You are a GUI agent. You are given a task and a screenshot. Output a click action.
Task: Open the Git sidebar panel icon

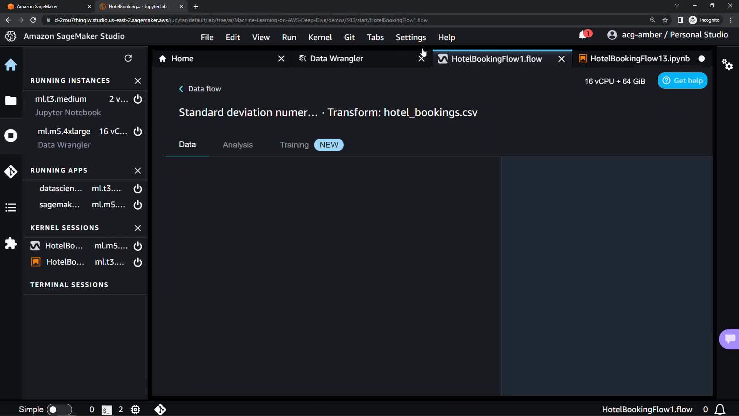click(x=11, y=171)
